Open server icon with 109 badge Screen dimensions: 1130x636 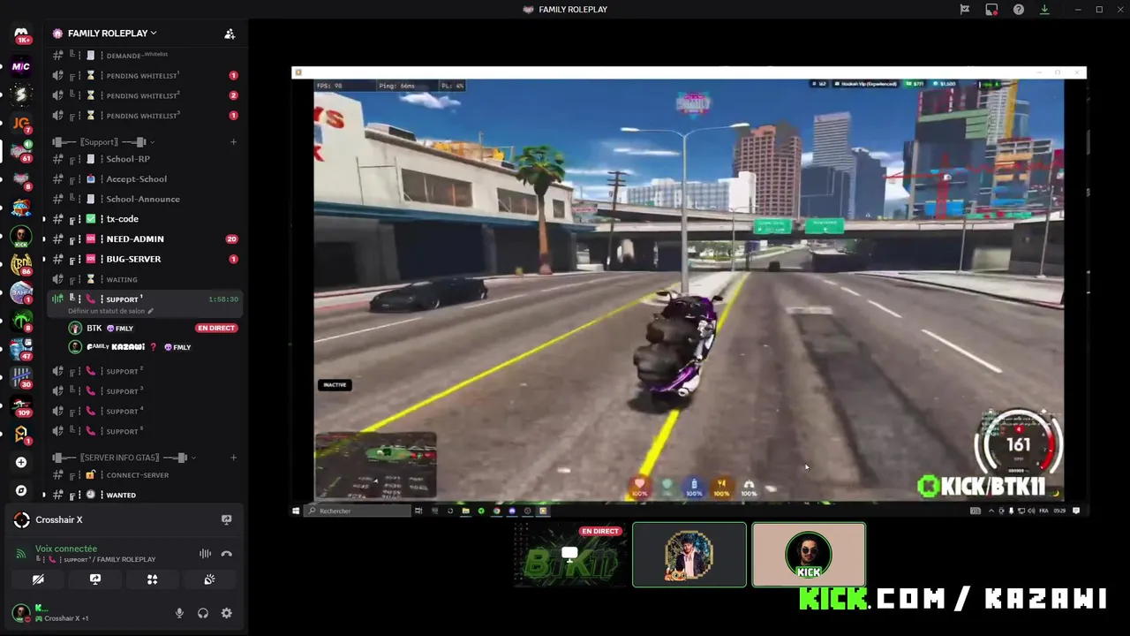21,405
